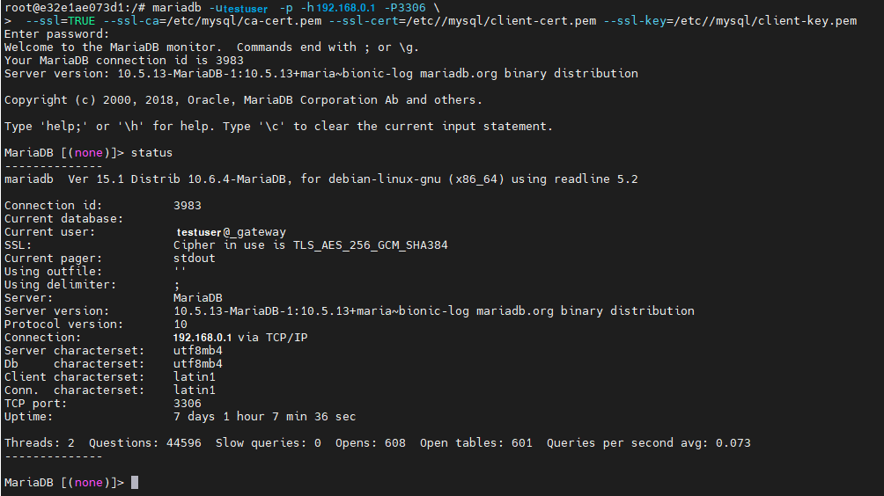
Task: Click 'Questions: 44596' in the statistics line
Action: [145, 443]
